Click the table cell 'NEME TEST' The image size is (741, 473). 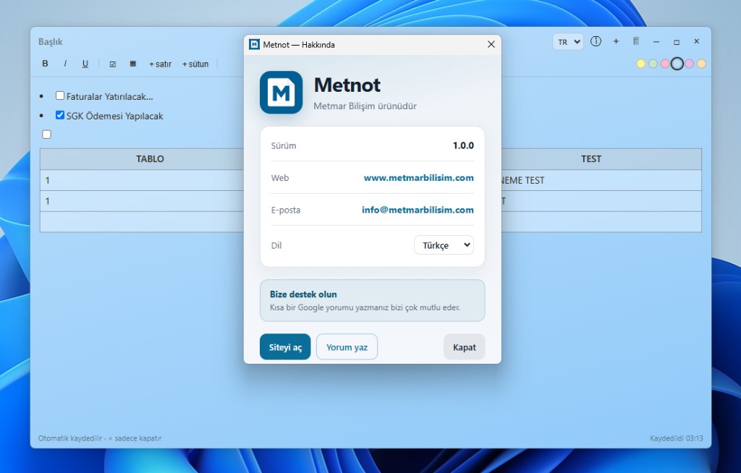[601, 180]
